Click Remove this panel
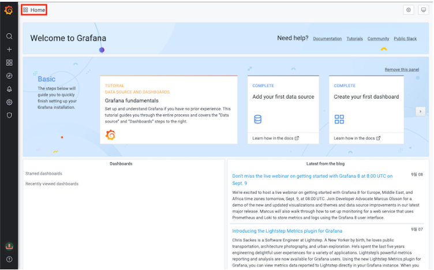The image size is (434, 270). coord(402,69)
